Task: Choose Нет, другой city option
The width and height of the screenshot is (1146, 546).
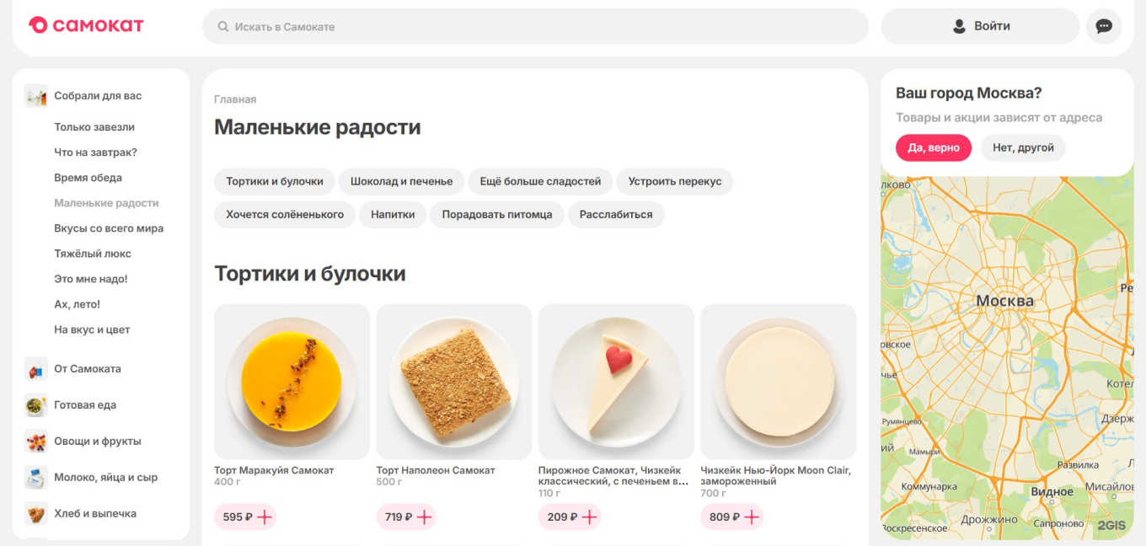Action: (1023, 147)
